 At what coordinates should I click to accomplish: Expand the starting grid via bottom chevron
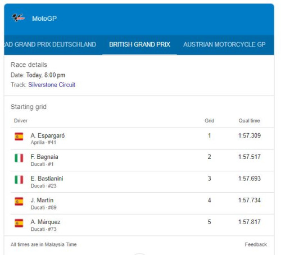139,254
